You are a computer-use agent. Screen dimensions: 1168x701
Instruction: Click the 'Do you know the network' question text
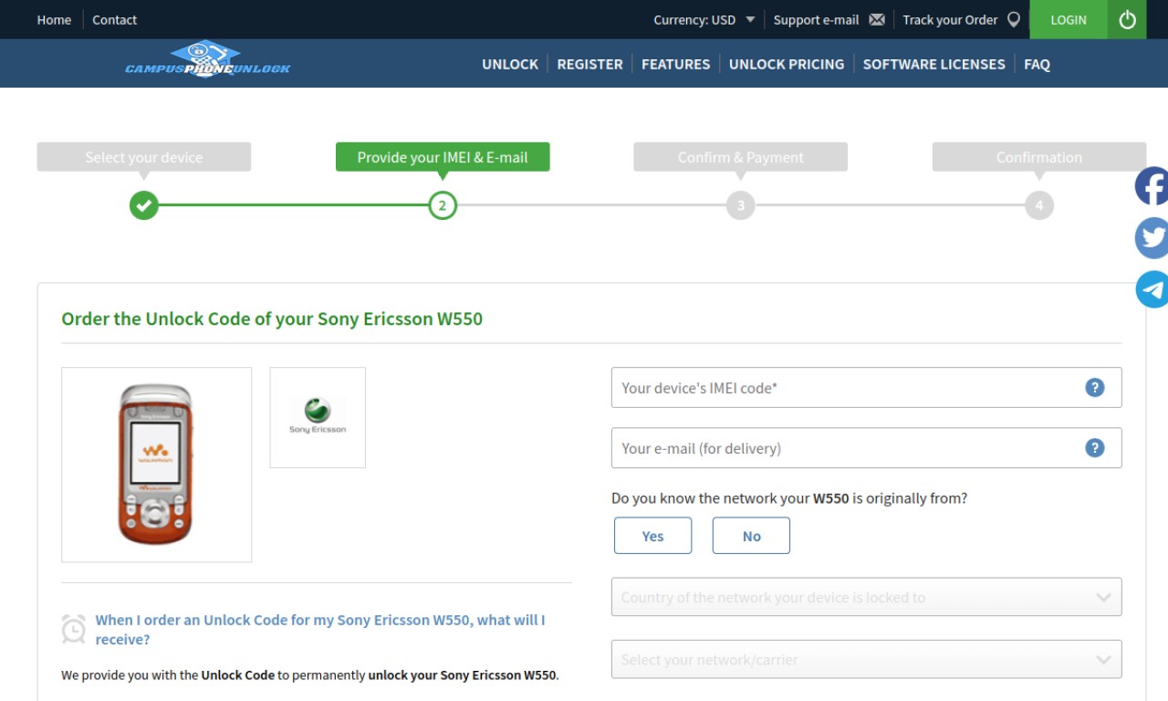click(x=789, y=498)
